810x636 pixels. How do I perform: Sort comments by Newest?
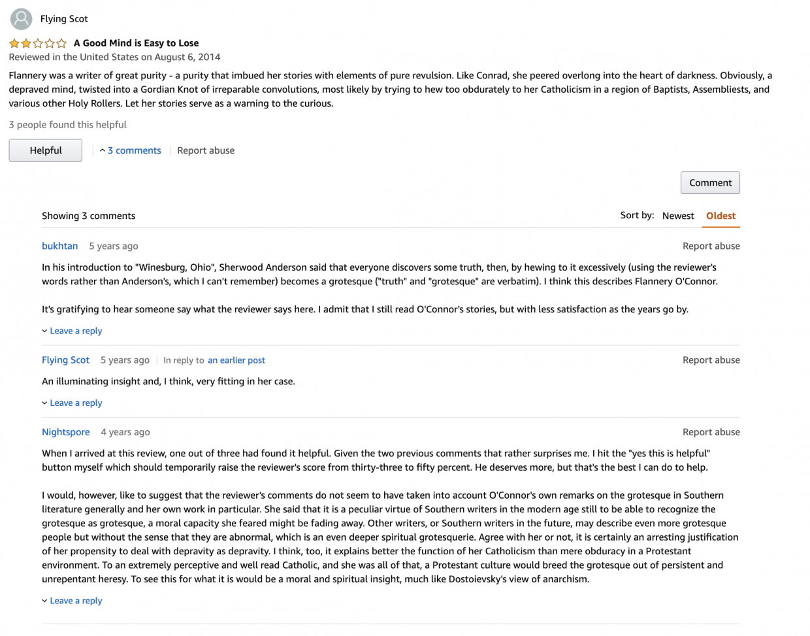coord(678,216)
